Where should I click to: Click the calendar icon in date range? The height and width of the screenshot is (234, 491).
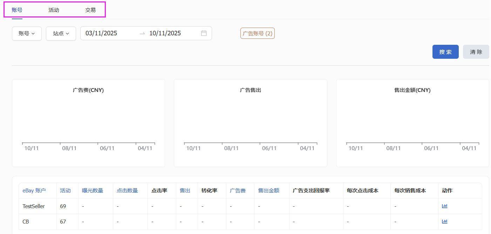(x=204, y=33)
